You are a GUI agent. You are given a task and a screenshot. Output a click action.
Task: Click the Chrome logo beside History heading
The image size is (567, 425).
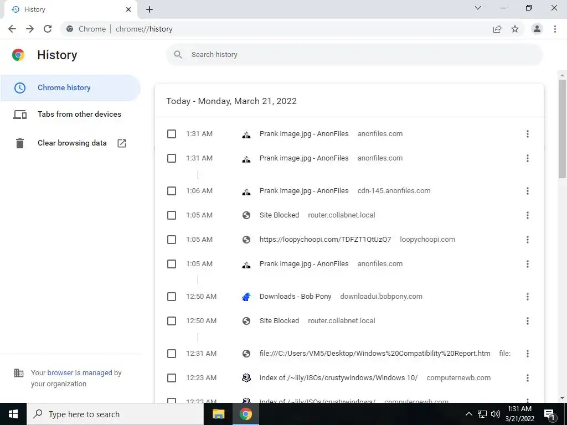click(18, 55)
